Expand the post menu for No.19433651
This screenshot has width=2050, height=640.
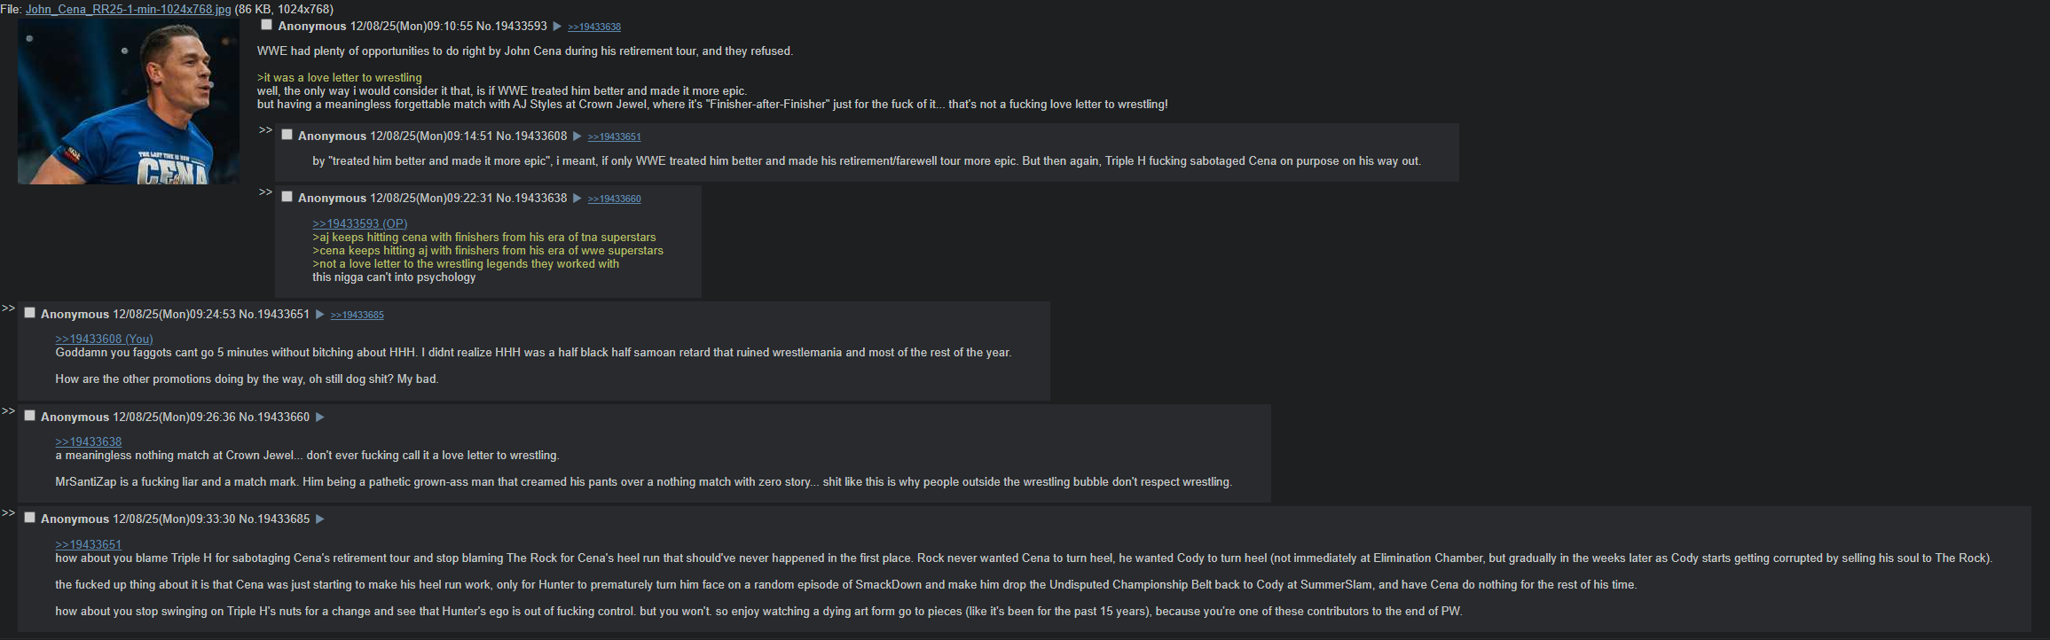point(319,315)
